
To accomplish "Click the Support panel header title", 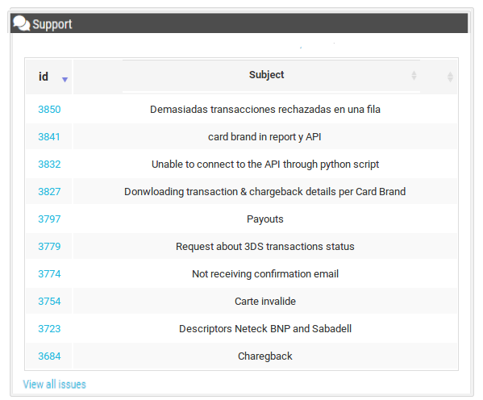I will (52, 24).
